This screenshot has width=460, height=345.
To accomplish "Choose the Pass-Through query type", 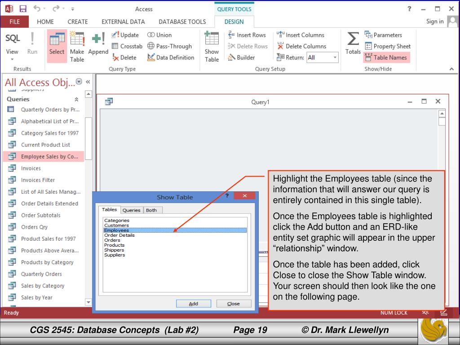I will tap(169, 46).
